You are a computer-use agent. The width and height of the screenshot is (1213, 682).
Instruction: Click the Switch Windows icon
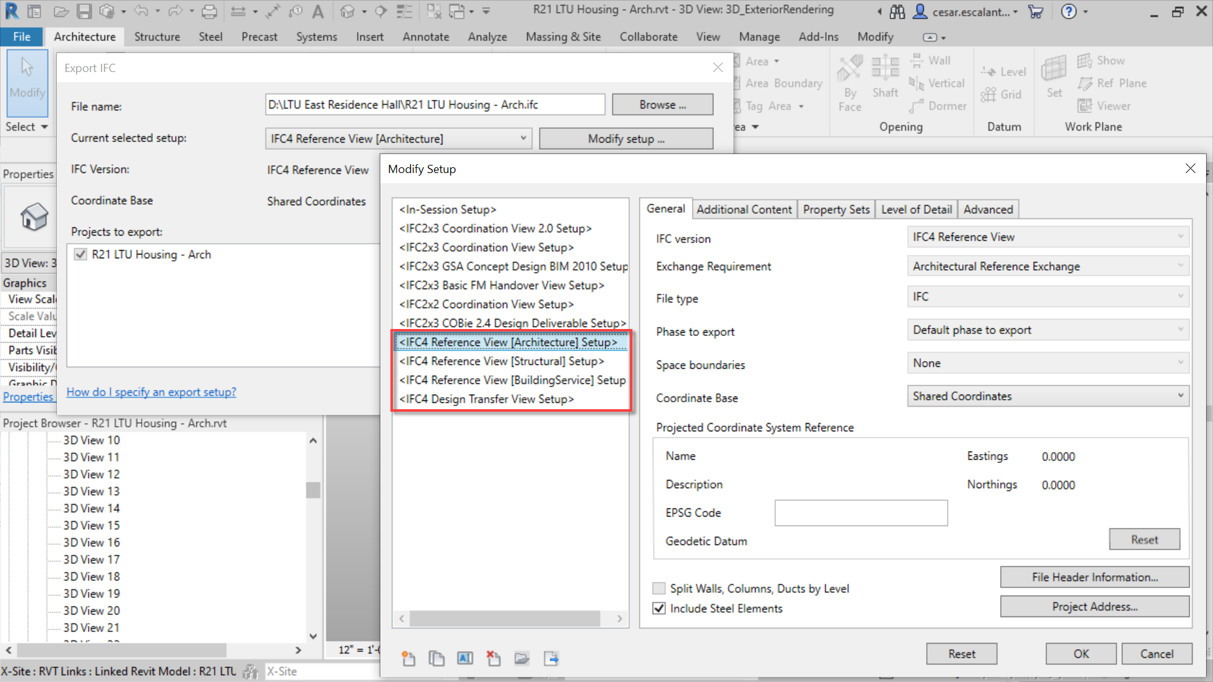pos(457,11)
